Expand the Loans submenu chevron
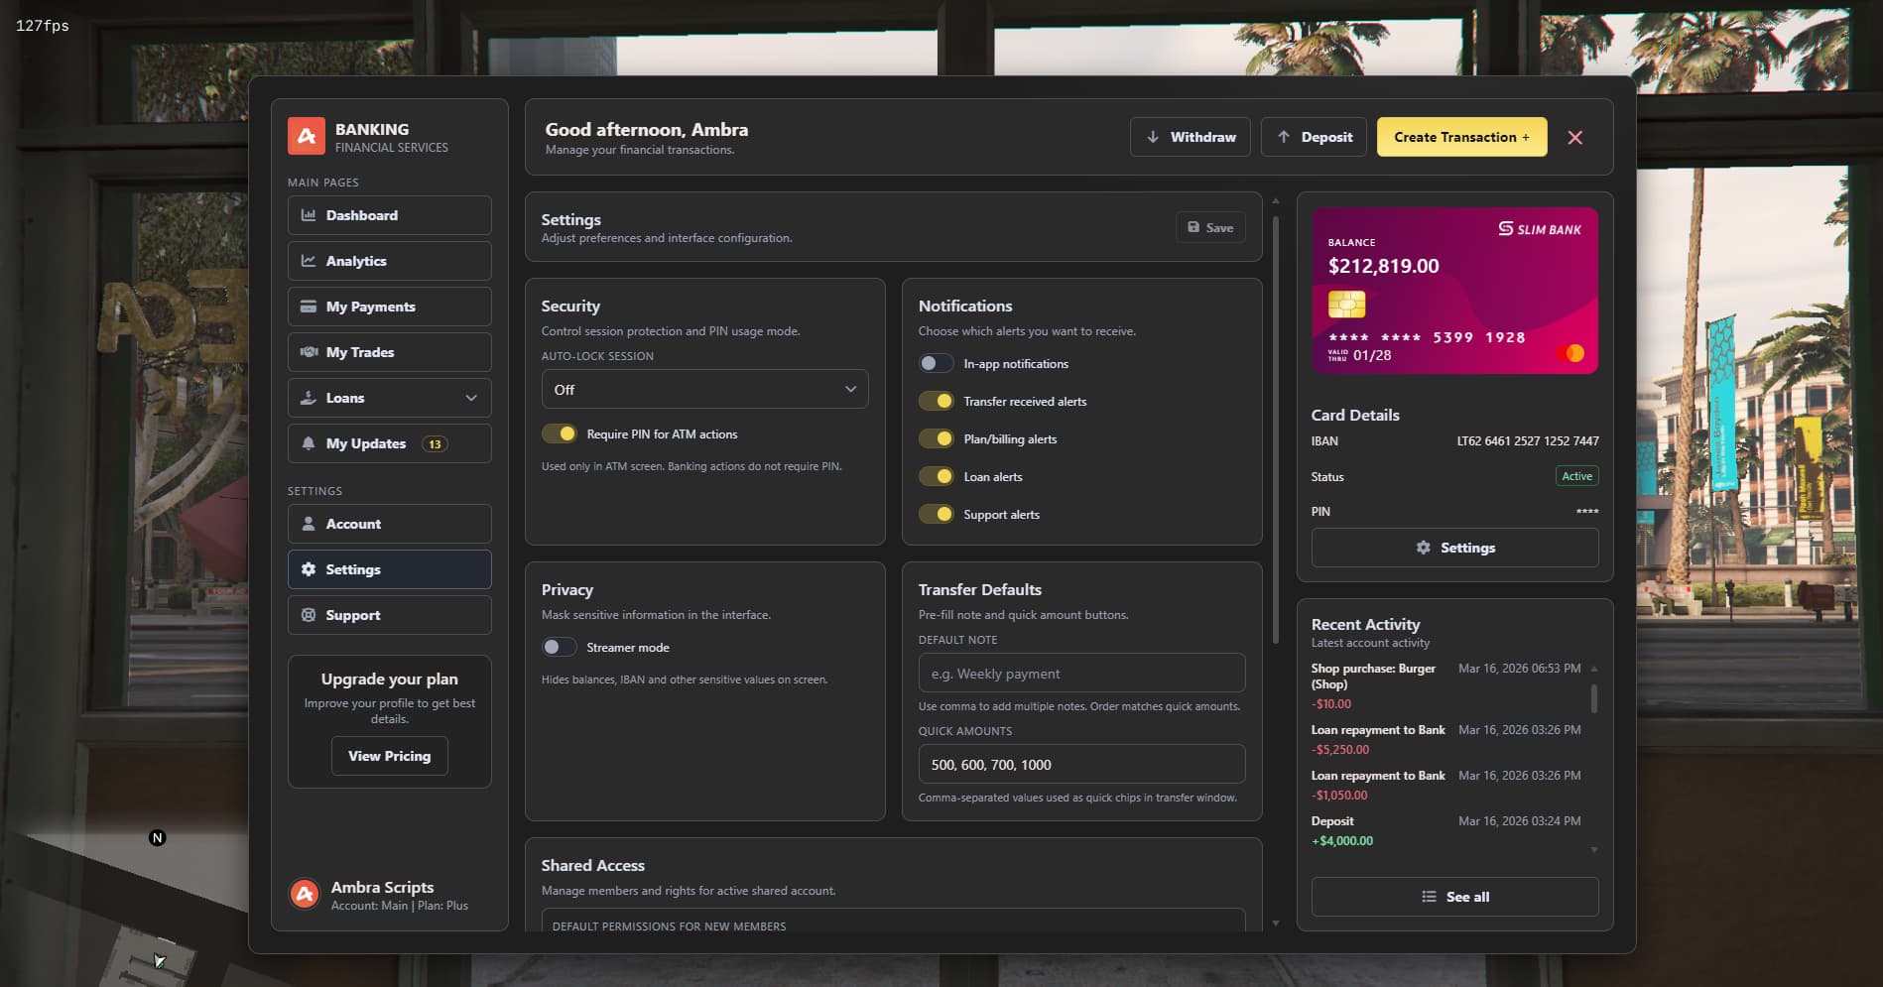Image resolution: width=1883 pixels, height=987 pixels. [471, 398]
